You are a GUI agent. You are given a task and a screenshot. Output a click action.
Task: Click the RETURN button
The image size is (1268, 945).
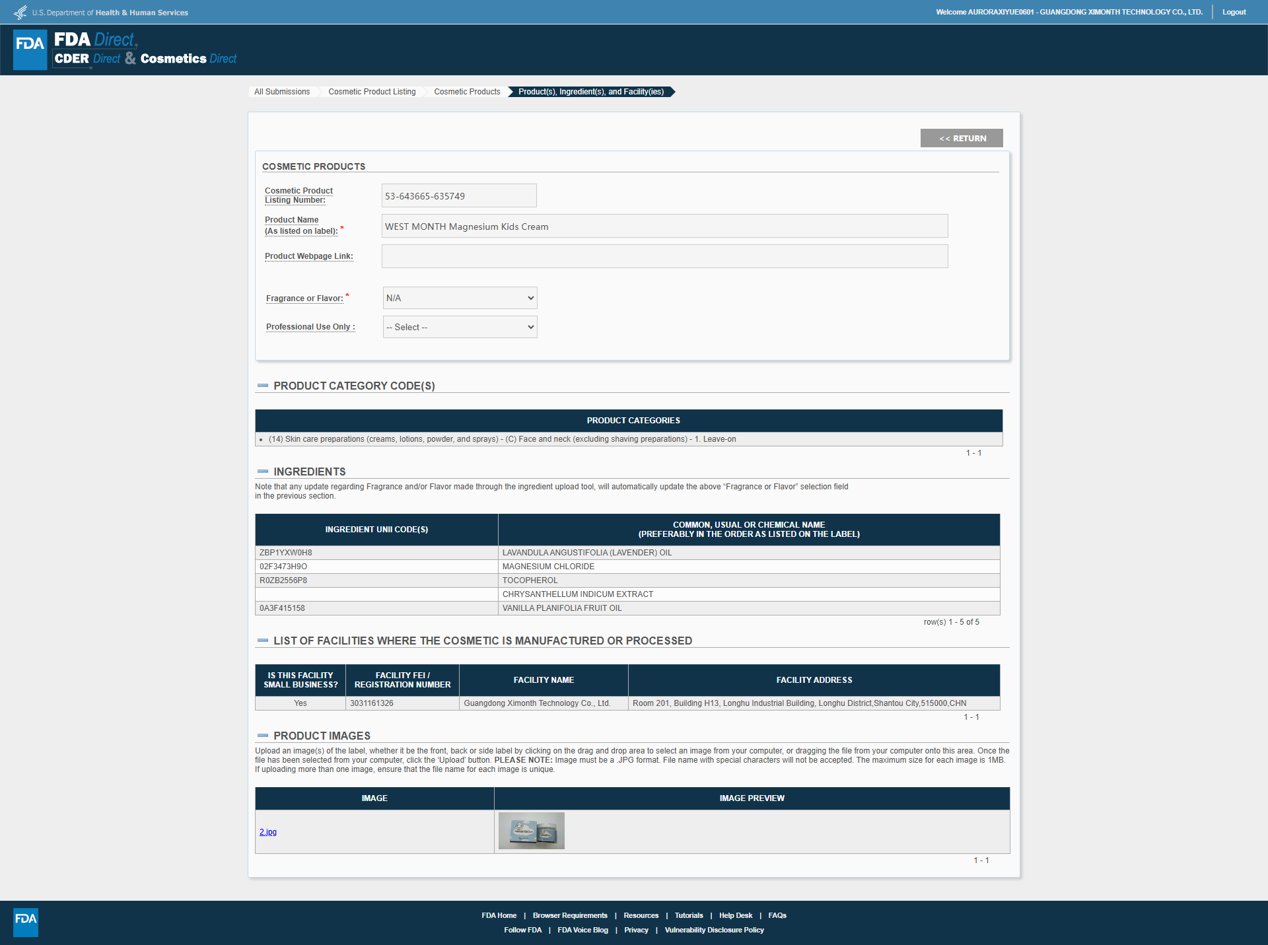point(962,138)
